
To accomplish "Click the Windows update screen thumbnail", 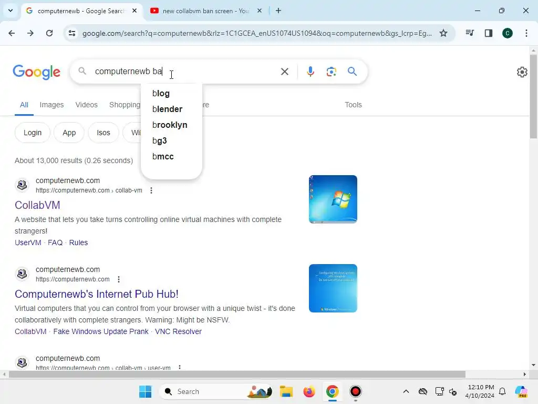I will (x=333, y=288).
